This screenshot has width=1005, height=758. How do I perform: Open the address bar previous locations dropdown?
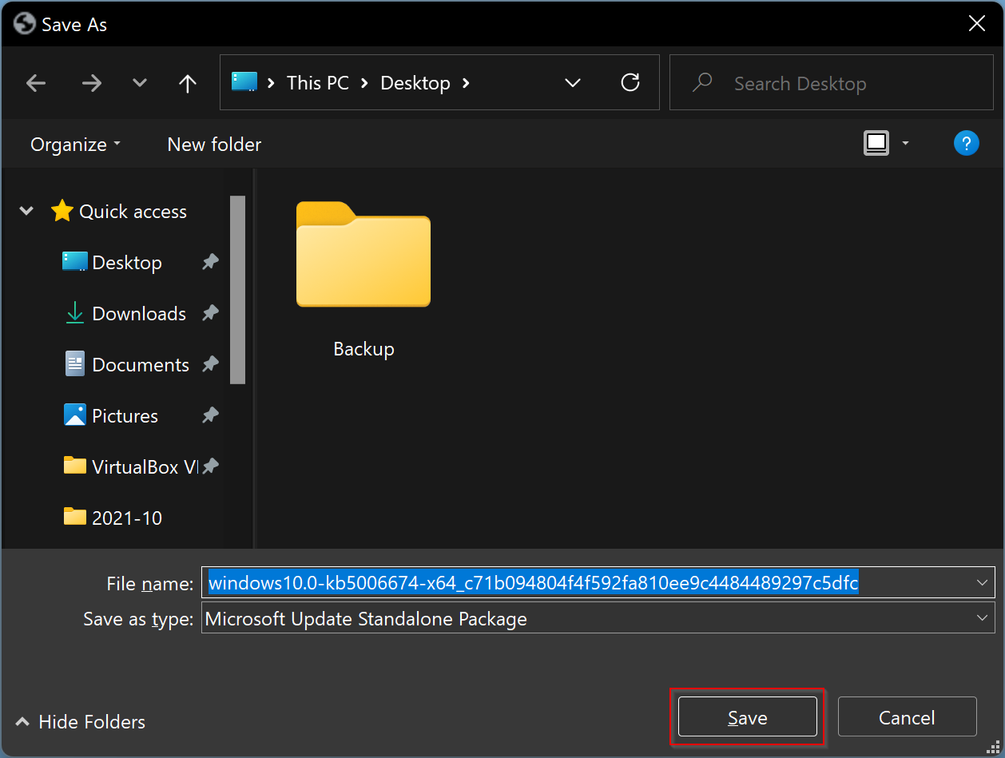(x=573, y=83)
